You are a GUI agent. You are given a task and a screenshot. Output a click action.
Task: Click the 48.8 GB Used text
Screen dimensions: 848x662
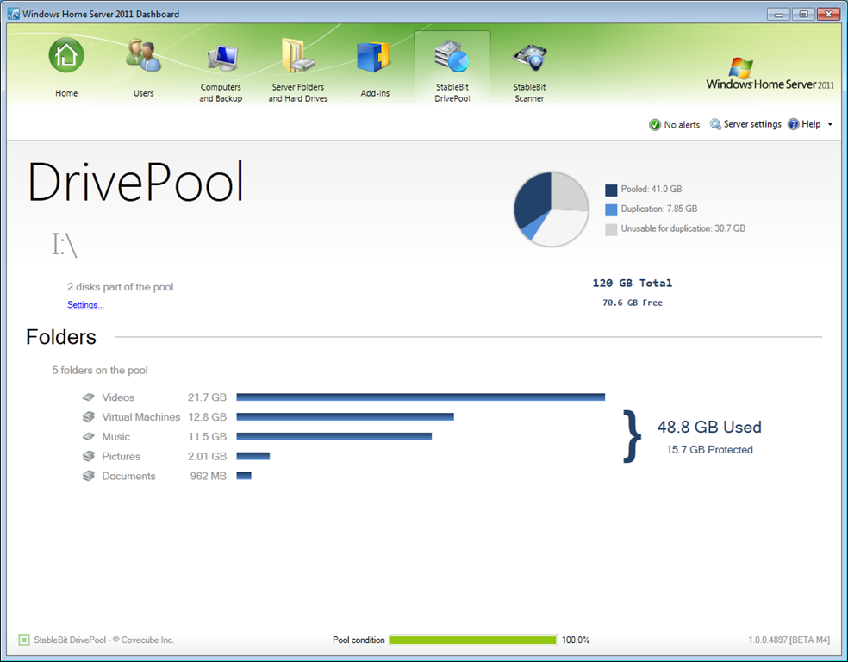click(709, 427)
